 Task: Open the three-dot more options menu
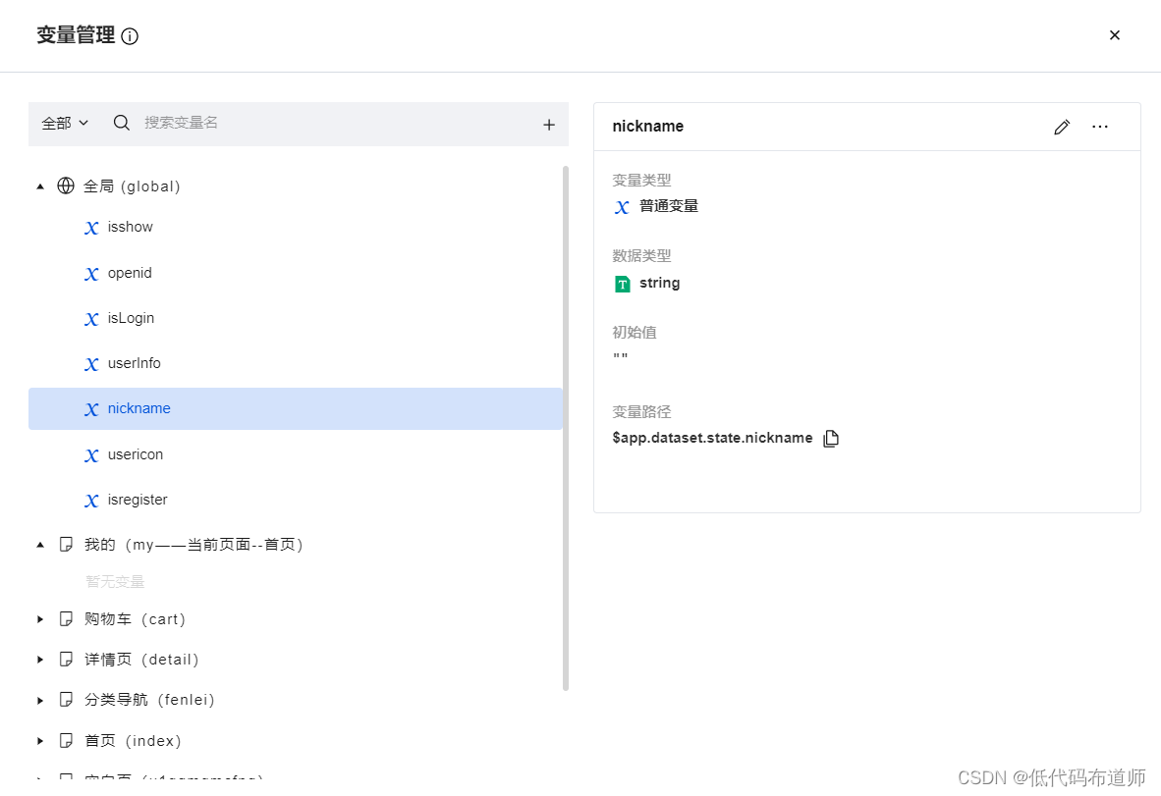click(1100, 127)
